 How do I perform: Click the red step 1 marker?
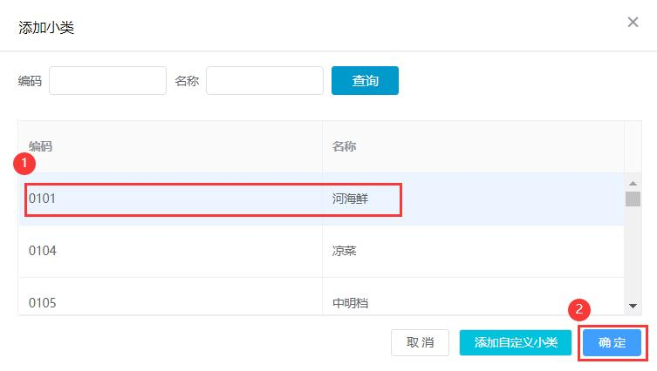point(24,163)
